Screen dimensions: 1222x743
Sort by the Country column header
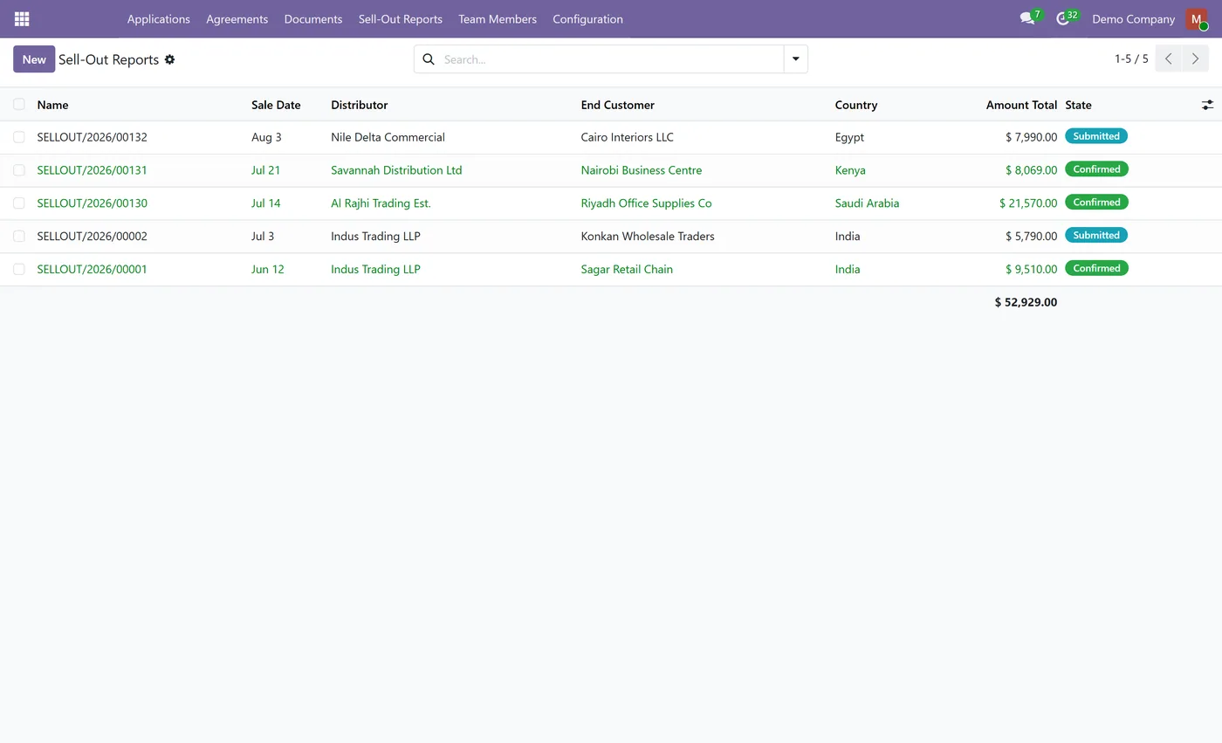(856, 105)
